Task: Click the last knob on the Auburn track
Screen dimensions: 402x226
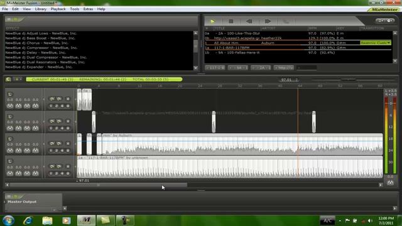Action: [35, 151]
